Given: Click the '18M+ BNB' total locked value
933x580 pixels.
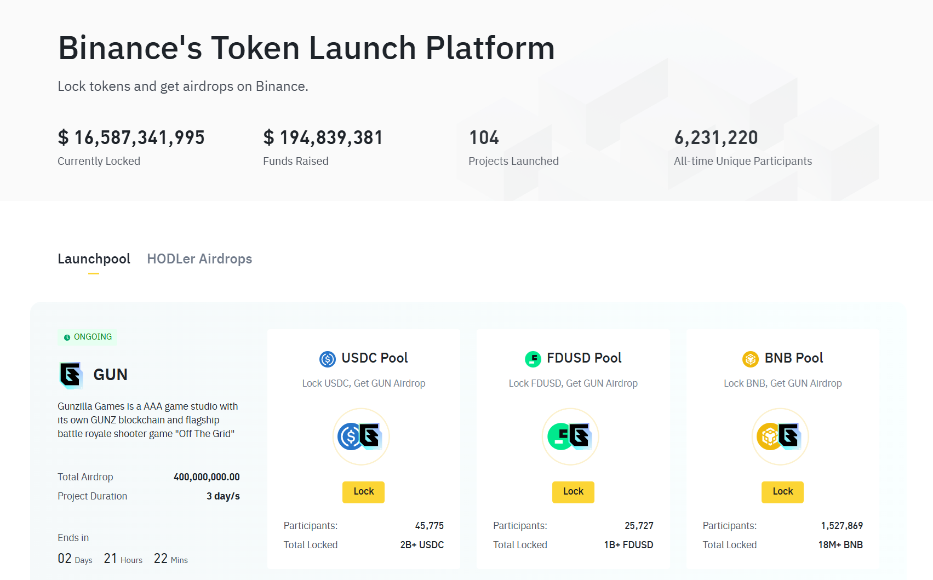Looking at the screenshot, I should (840, 545).
